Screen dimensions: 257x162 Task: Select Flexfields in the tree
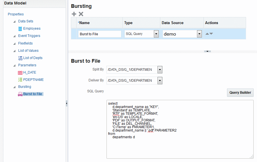pyautogui.click(x=26, y=43)
